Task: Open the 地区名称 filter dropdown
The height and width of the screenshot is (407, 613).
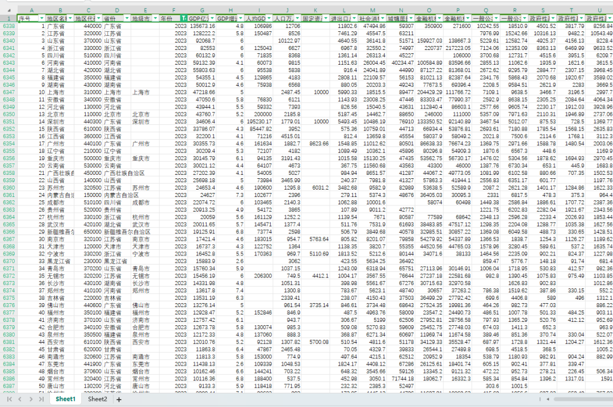Action: point(70,18)
